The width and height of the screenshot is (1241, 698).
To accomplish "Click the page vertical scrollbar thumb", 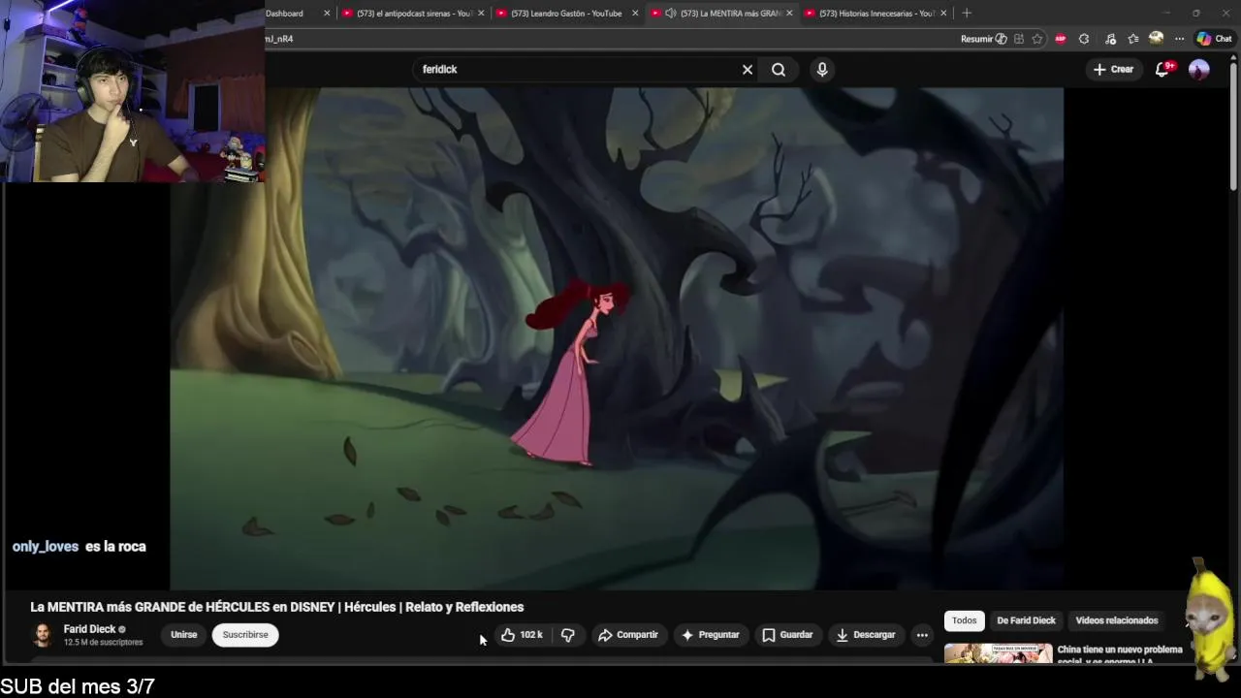I will [x=1233, y=124].
